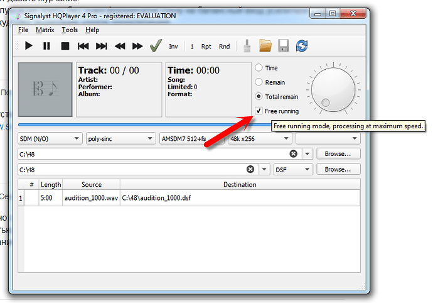Maximize the HQPlayer window

click(333, 13)
